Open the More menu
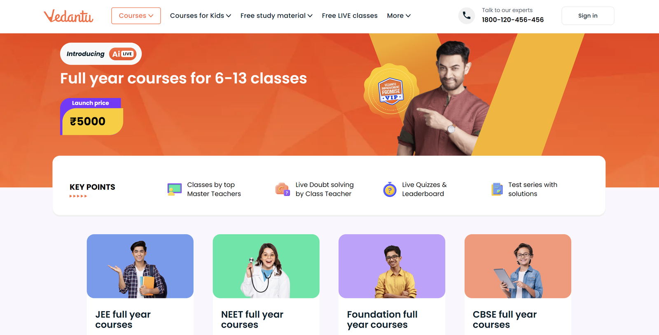659x335 pixels. click(399, 16)
